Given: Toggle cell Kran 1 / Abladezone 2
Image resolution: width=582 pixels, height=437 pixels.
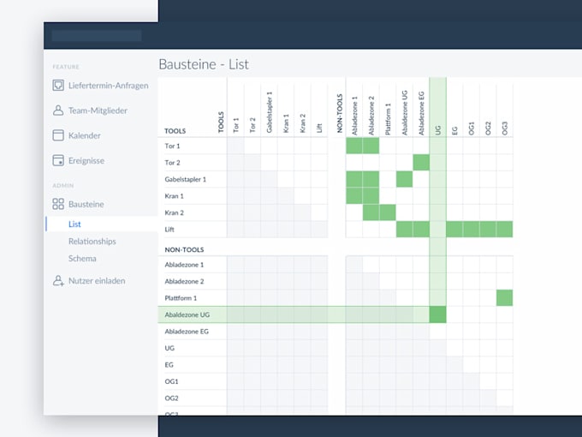Looking at the screenshot, I should 371,196.
